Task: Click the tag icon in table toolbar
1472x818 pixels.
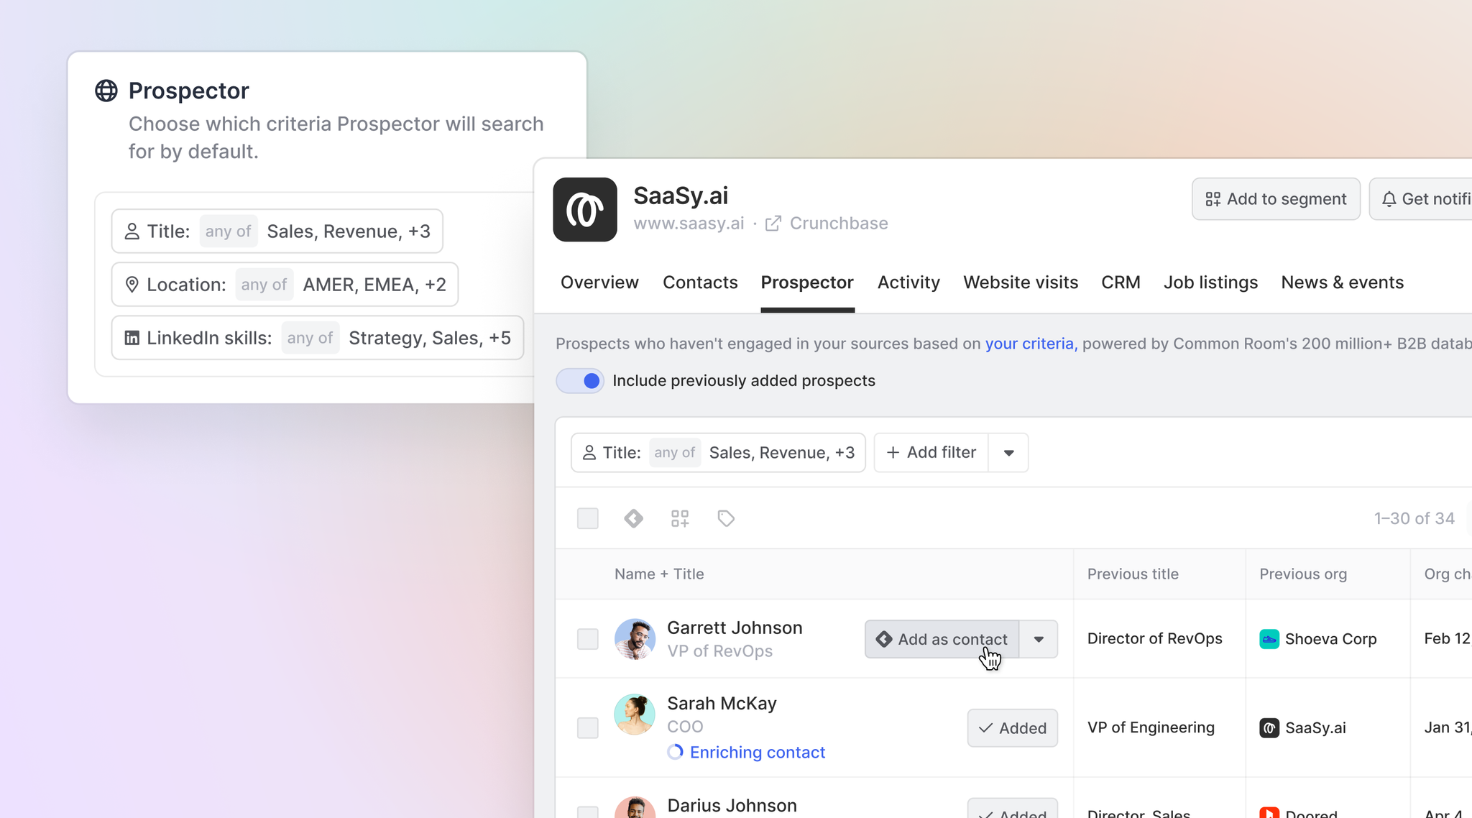Action: (726, 518)
